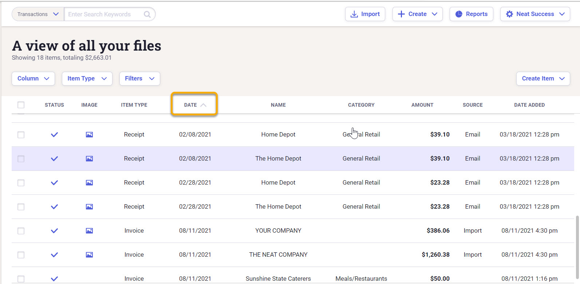Open the image of $39.10 Home Depot receipt

[x=89, y=135]
